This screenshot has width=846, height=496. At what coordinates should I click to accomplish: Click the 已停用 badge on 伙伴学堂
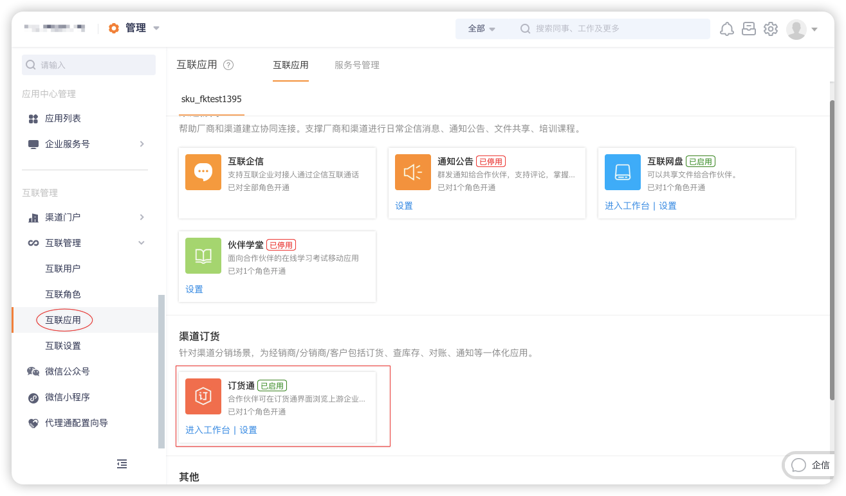click(281, 245)
